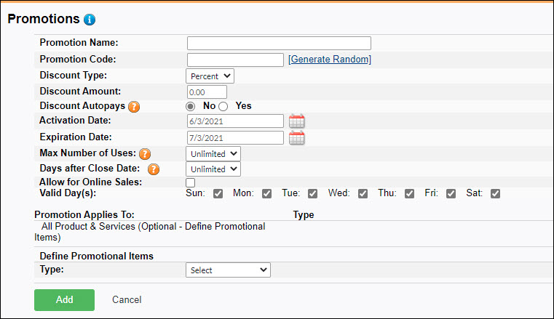Screen dimensions: 554x319
Task: Enable Allow for Online Sales checkbox
Action: (x=191, y=182)
